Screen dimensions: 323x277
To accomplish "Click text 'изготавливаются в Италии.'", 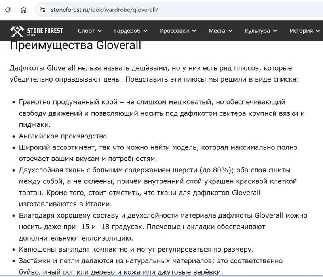I will (x=65, y=204).
